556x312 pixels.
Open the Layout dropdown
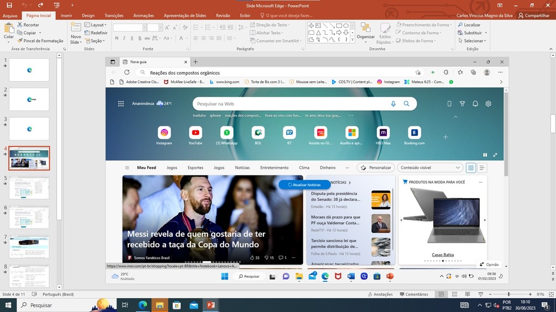[x=96, y=25]
